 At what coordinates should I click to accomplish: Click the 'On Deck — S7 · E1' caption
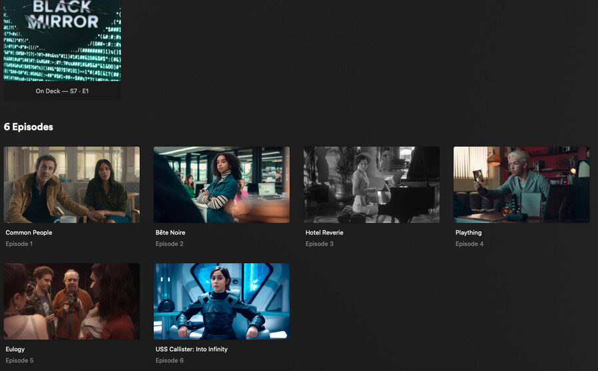coord(62,91)
